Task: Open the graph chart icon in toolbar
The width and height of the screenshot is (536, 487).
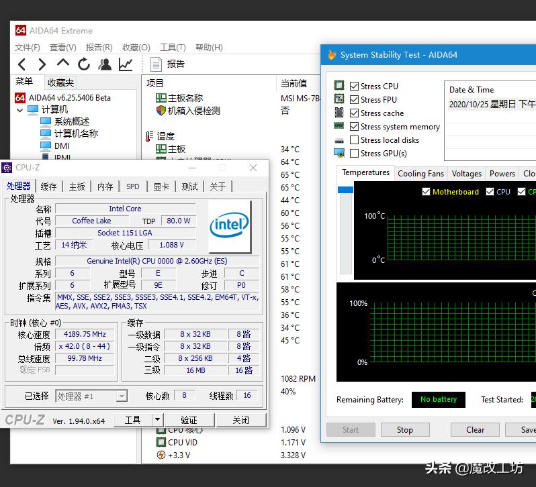Action: point(126,64)
